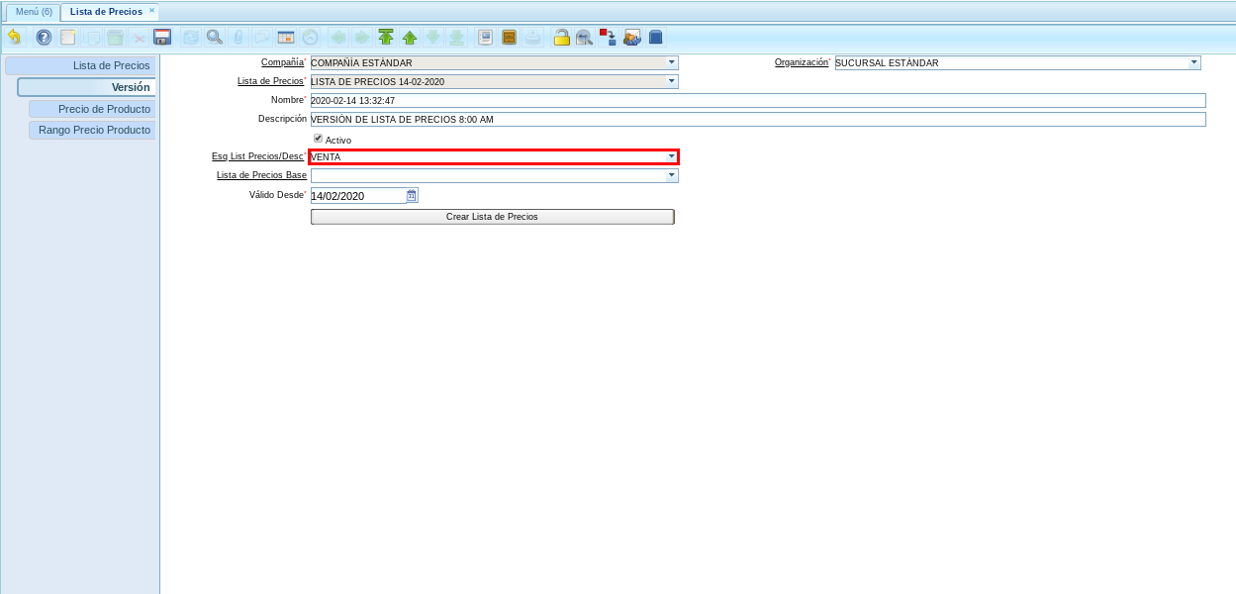This screenshot has width=1236, height=594.
Task: Open the Lista de Precios dropdown
Action: click(x=672, y=81)
